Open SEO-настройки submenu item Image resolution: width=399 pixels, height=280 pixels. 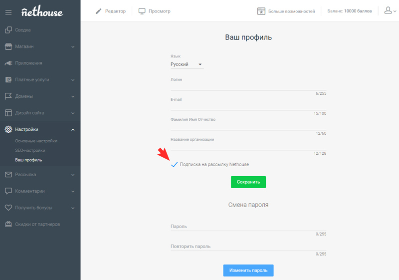[x=30, y=150]
